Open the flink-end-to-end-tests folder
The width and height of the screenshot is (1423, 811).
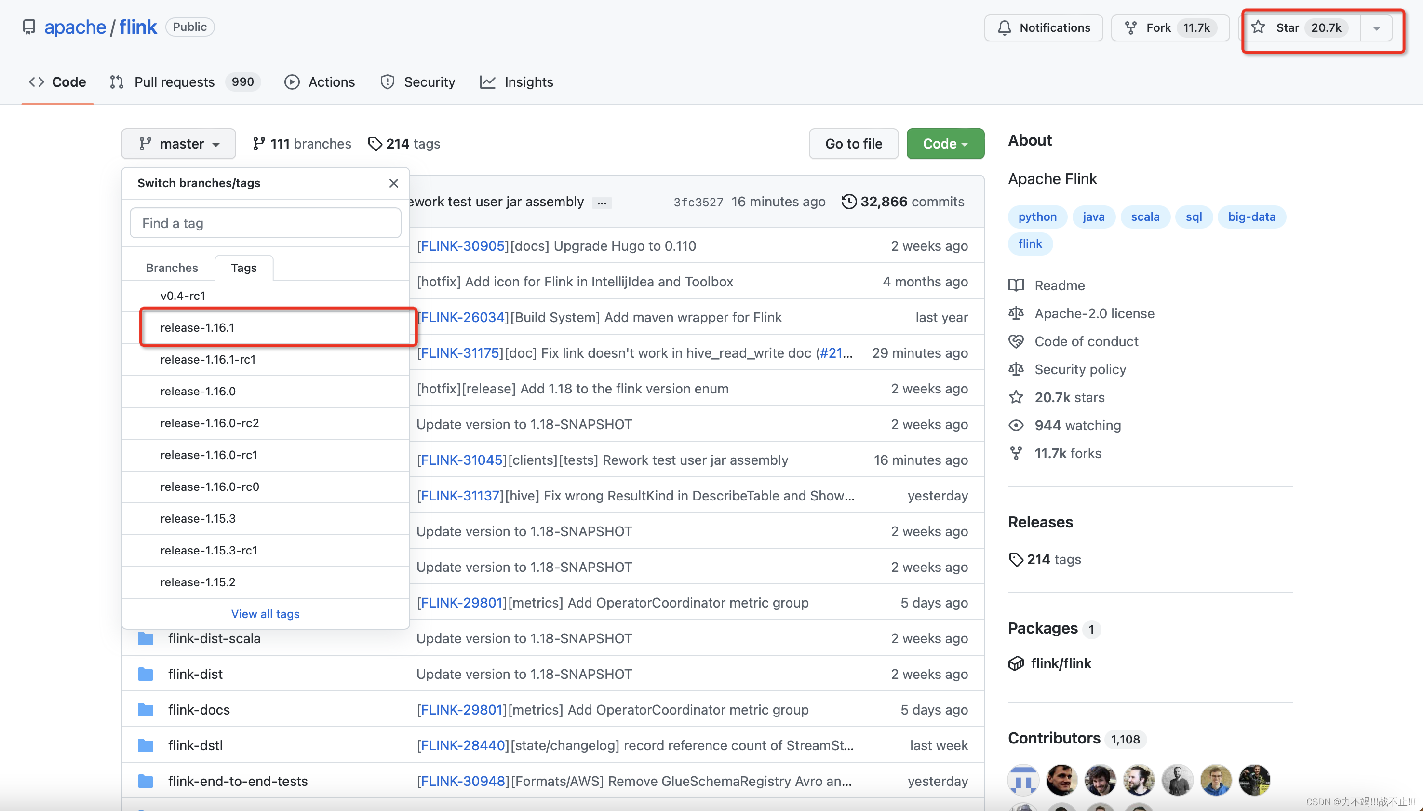click(238, 781)
